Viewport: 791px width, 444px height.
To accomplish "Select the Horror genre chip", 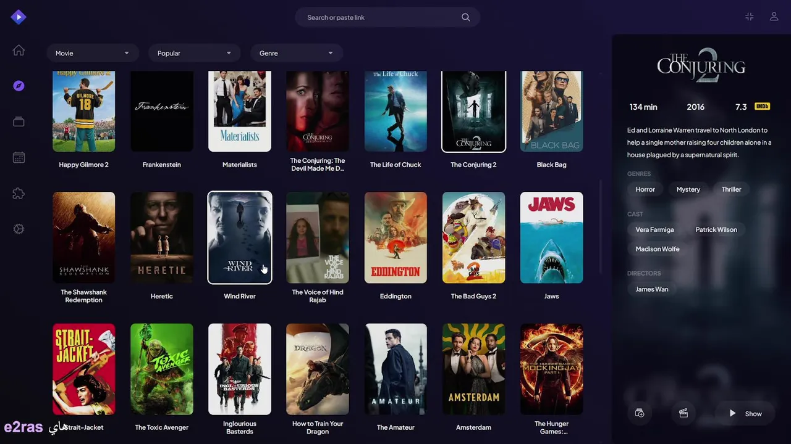I will 645,189.
